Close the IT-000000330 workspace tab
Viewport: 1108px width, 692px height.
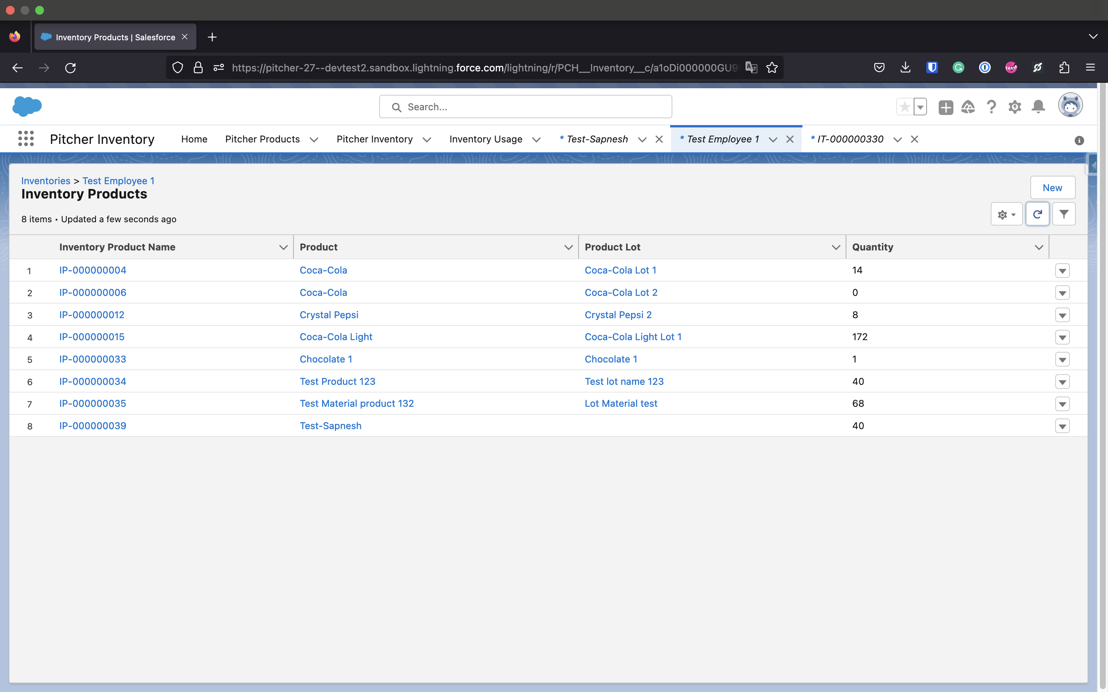[914, 139]
